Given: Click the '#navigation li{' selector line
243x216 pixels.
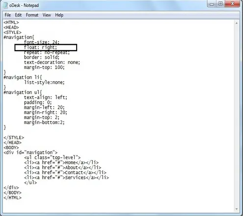Looking at the screenshot, I should [23, 77].
